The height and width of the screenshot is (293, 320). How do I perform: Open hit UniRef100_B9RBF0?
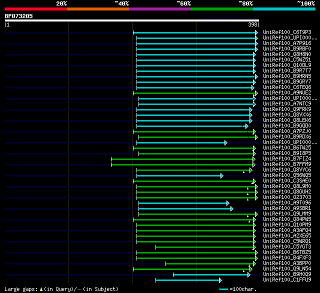click(287, 49)
